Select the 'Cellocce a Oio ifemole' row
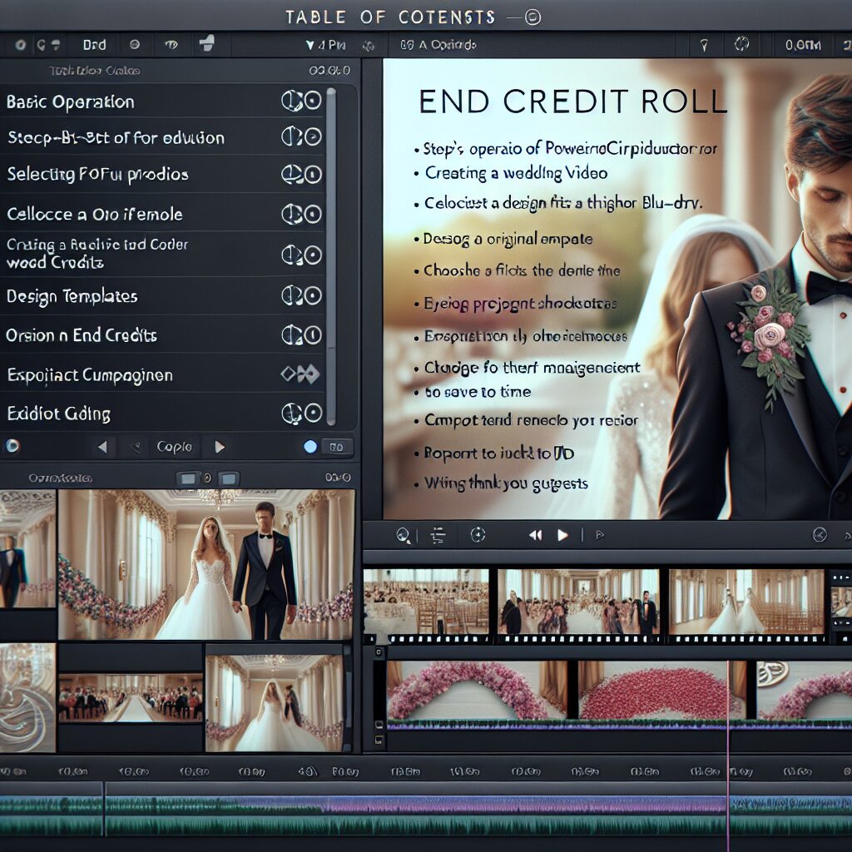852x852 pixels. (163, 214)
